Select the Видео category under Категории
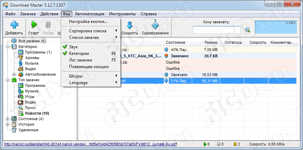Viewport: 303px width, 150px height. 30,69
